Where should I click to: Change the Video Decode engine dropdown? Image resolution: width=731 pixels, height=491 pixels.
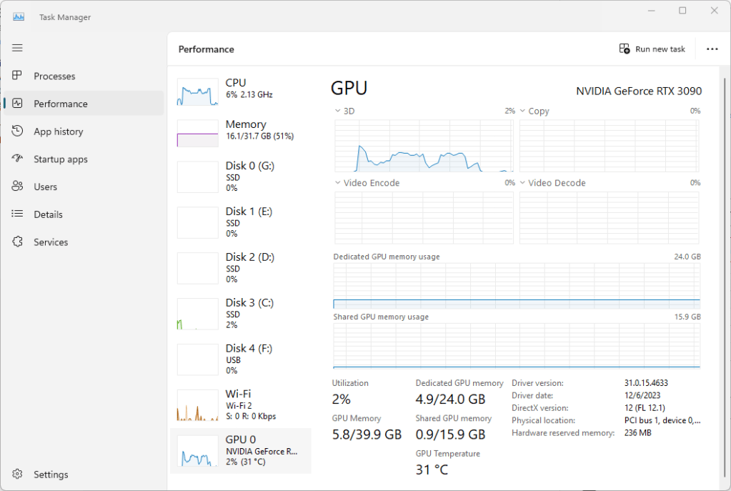[x=522, y=183]
